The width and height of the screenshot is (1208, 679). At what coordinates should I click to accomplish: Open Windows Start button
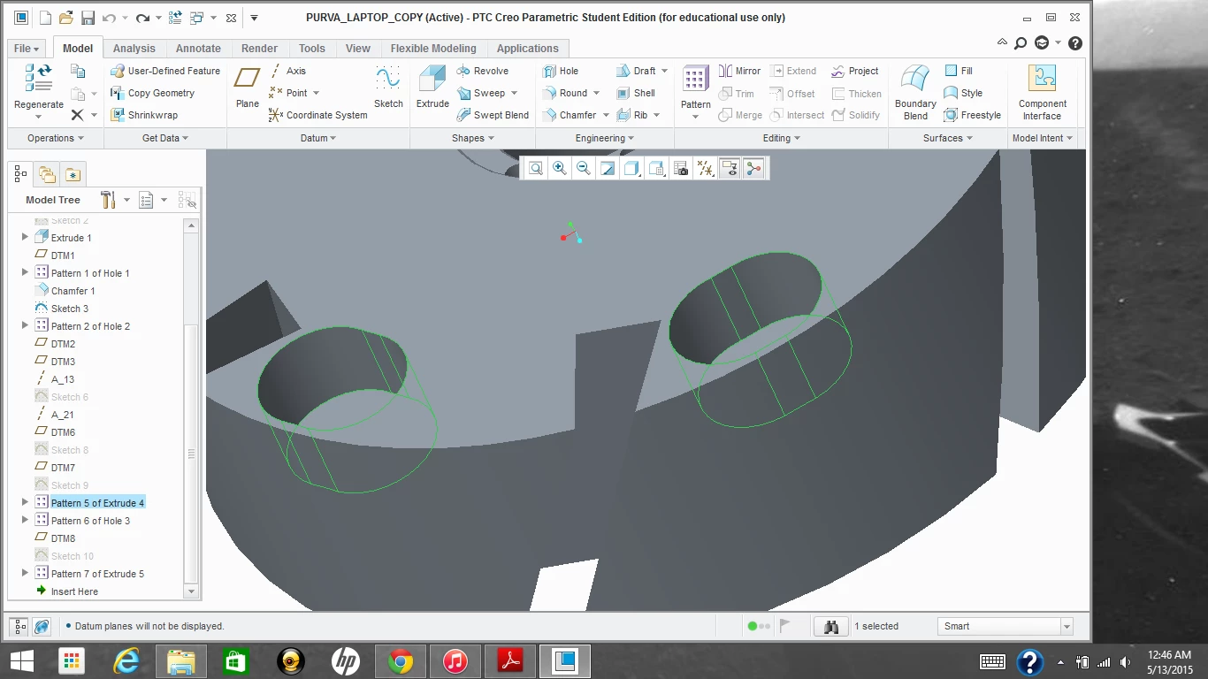21,661
